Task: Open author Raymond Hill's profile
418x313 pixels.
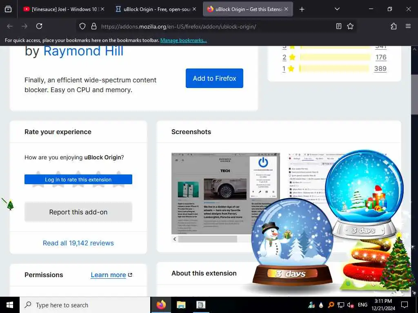Action: click(x=83, y=51)
